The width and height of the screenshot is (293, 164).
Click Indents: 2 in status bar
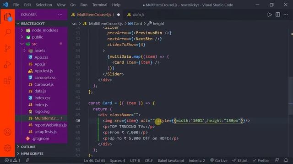click(x=197, y=160)
